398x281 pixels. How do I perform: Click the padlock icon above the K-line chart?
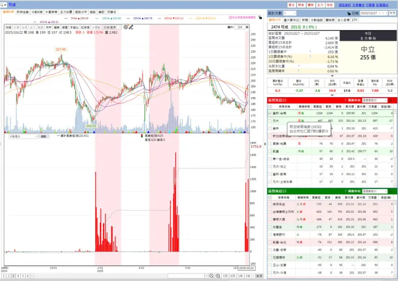pos(260,18)
